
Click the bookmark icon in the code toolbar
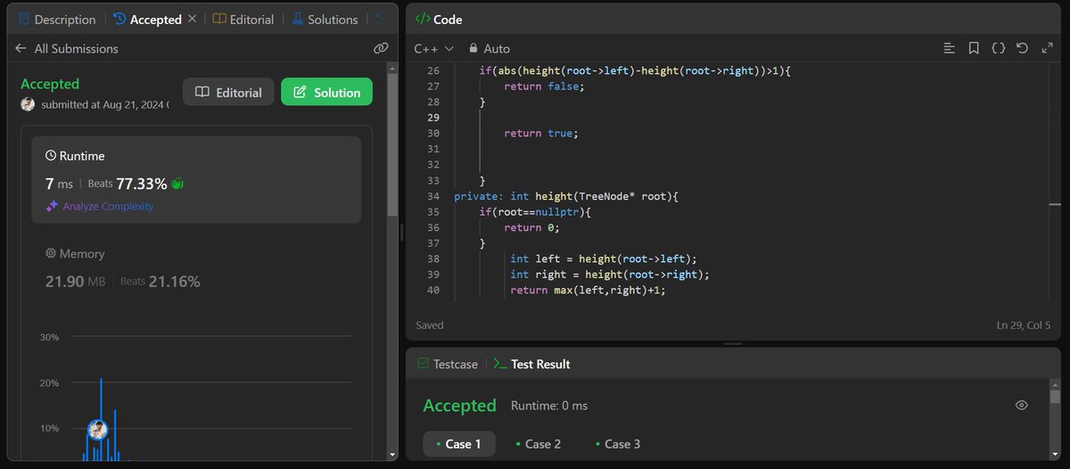coord(974,48)
